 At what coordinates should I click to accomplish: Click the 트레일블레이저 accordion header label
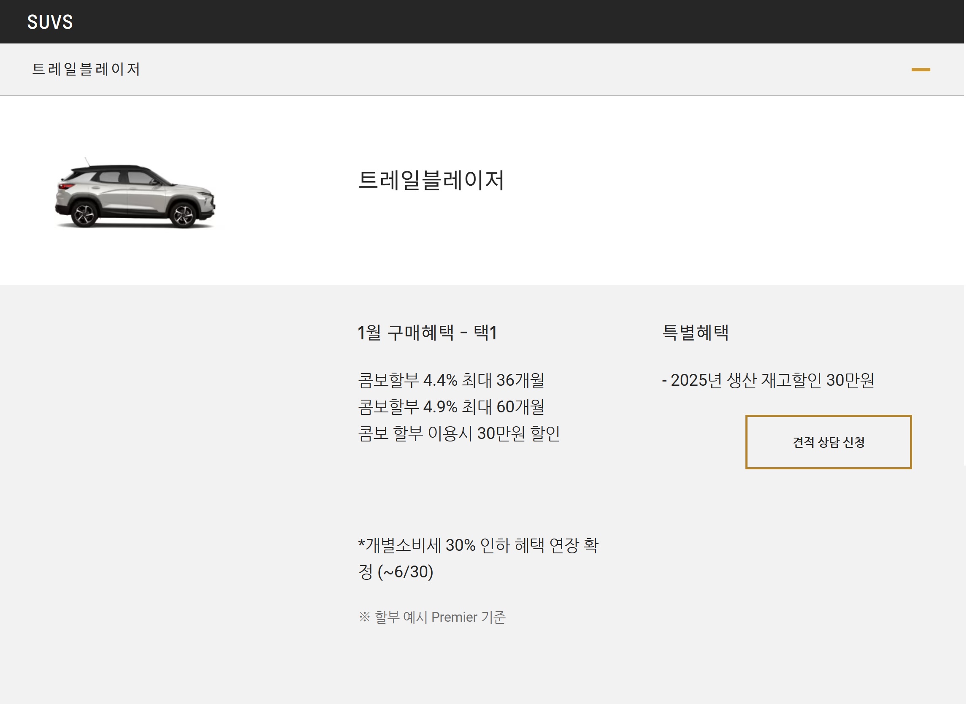86,69
